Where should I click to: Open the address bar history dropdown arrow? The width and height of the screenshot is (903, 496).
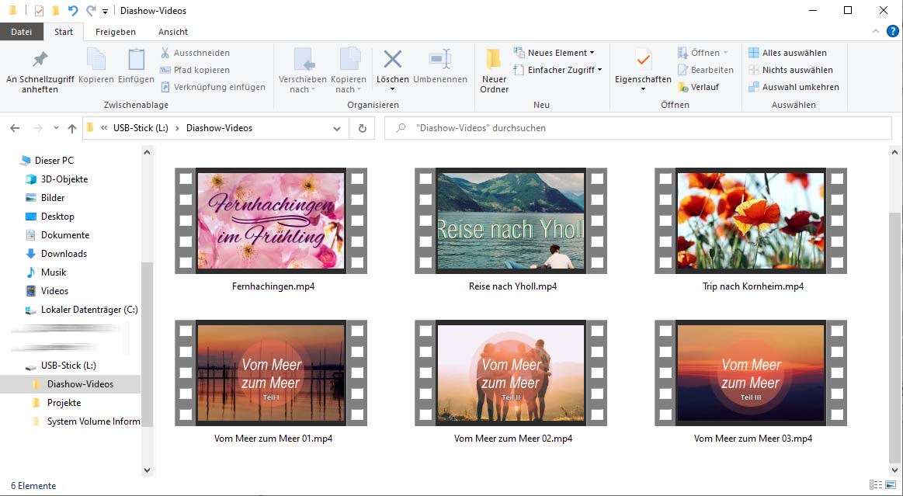(x=337, y=128)
